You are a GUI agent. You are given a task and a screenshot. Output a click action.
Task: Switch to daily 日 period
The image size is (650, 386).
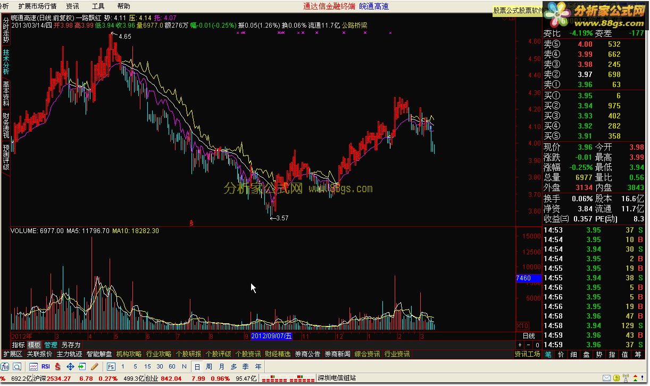197,366
